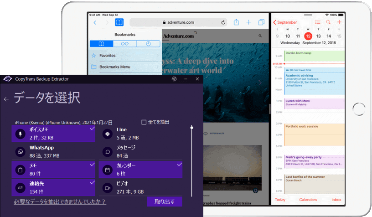Screen dimensions: 372x217
Task: Check the 全てを抽出 checkbox
Action: click(x=144, y=122)
